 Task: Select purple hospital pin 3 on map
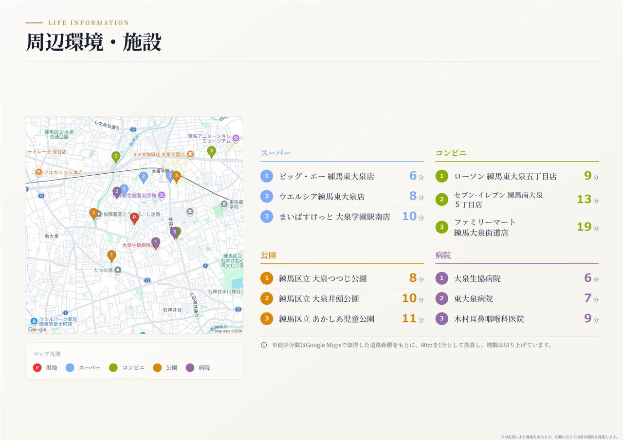click(174, 233)
